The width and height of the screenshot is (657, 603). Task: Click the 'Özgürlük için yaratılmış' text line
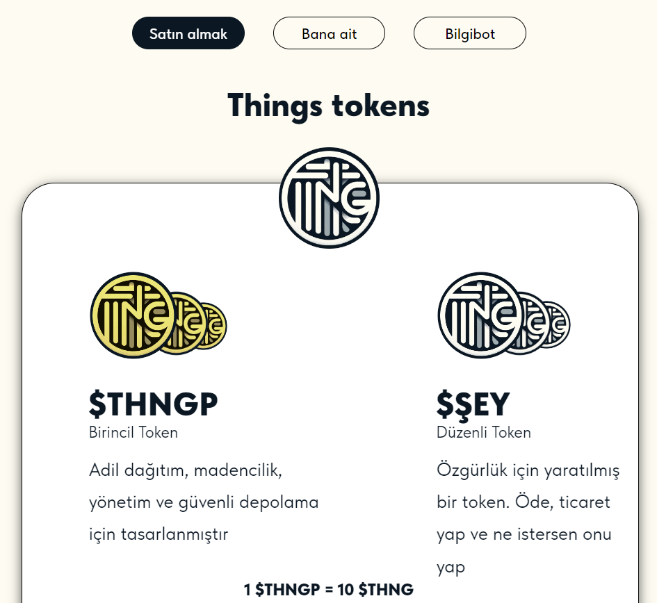528,470
